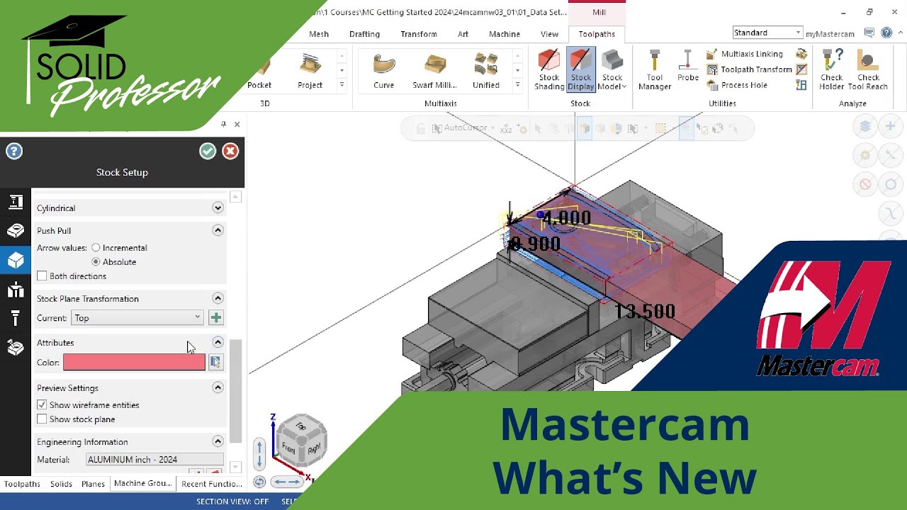This screenshot has height=510, width=907.
Task: Open Toolpath Transform
Action: [749, 69]
